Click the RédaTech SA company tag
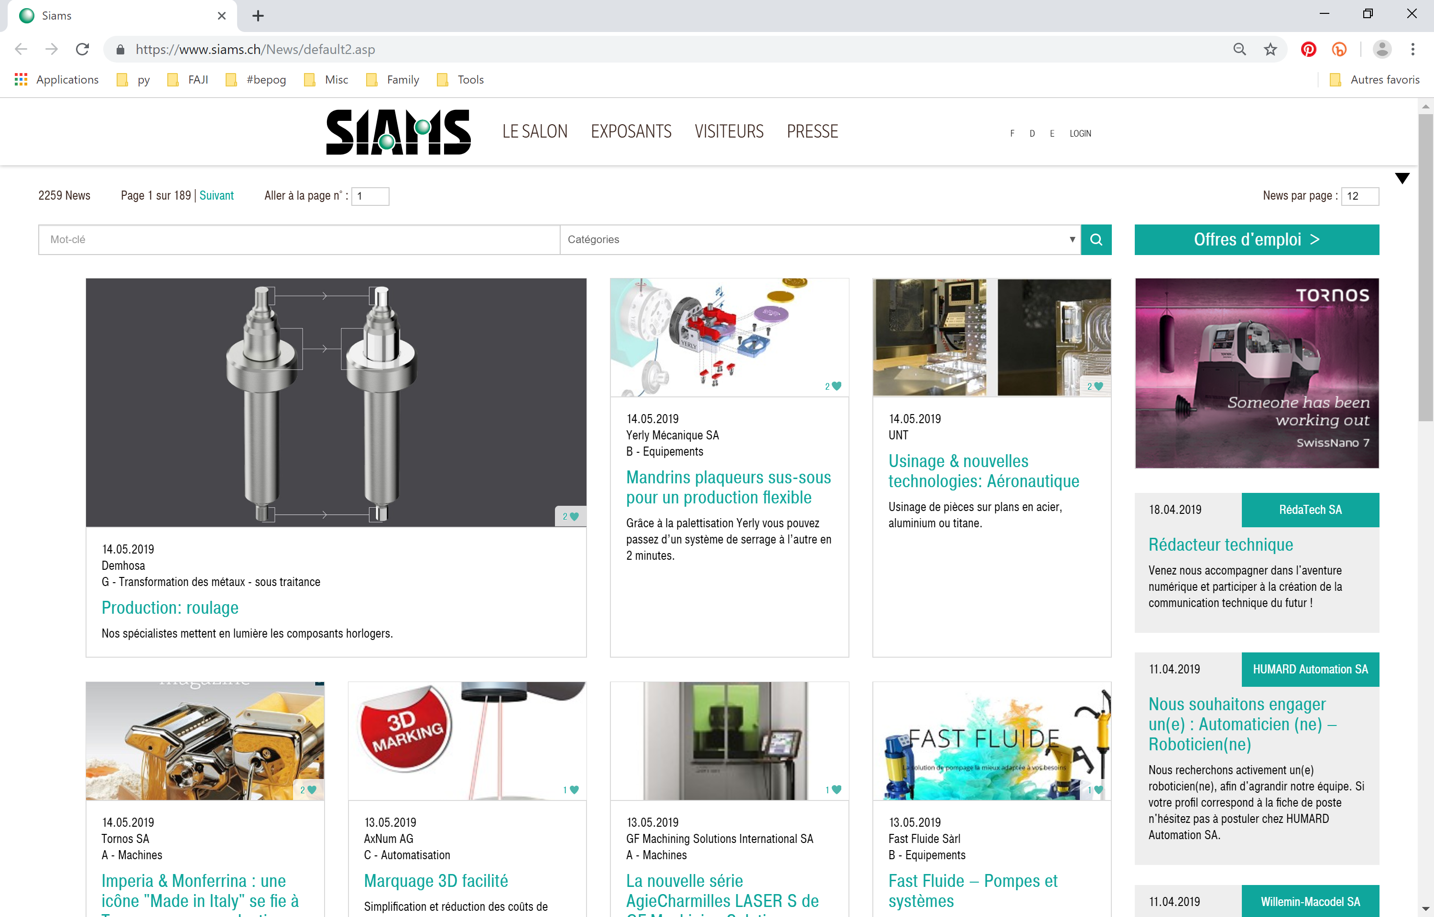 [x=1310, y=510]
